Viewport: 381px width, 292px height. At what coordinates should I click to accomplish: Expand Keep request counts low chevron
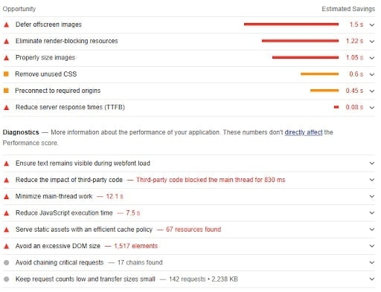[371, 279]
